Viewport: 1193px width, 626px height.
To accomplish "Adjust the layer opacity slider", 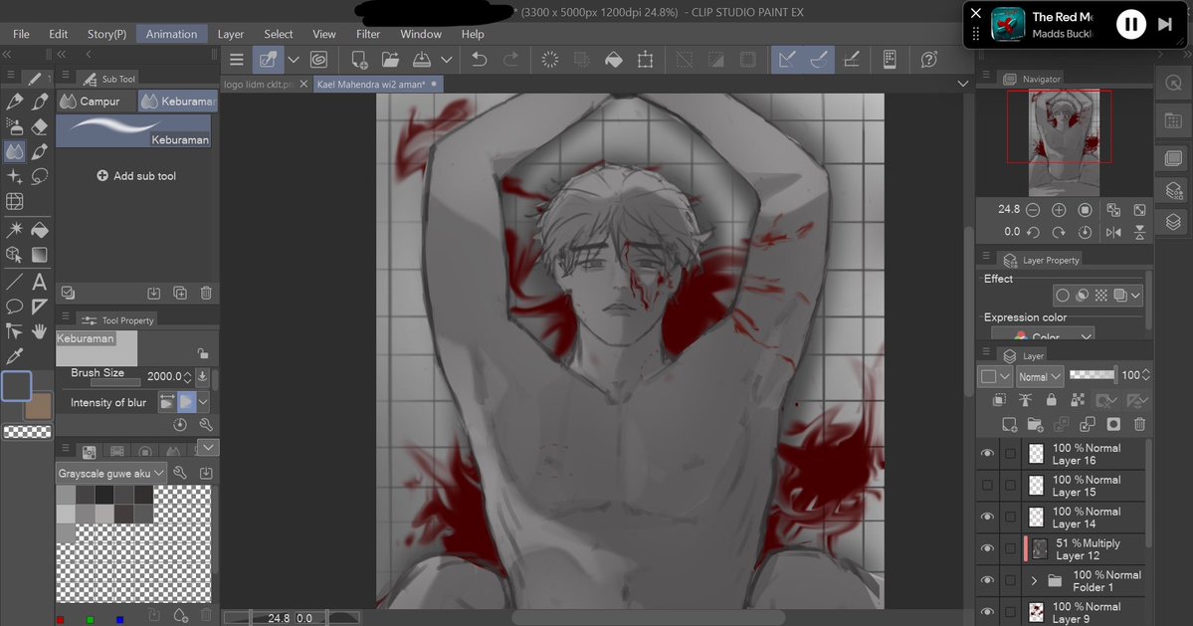I will 1092,375.
